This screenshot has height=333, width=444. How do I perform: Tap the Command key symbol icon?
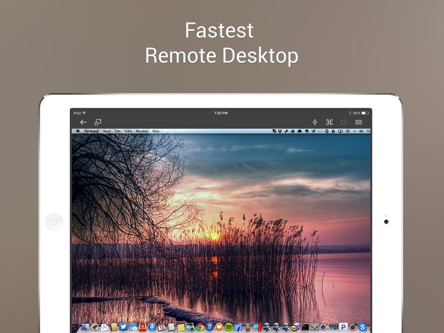coord(329,122)
